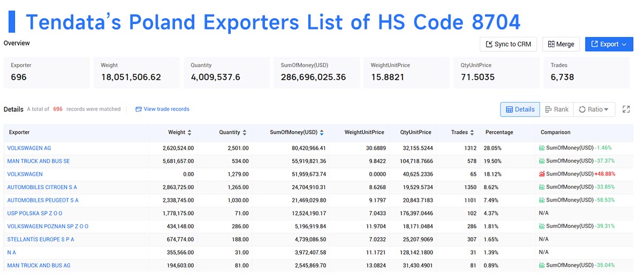Click the Exporter 696 summary card
Viewport: 637px width, 276px height.
pos(47,73)
